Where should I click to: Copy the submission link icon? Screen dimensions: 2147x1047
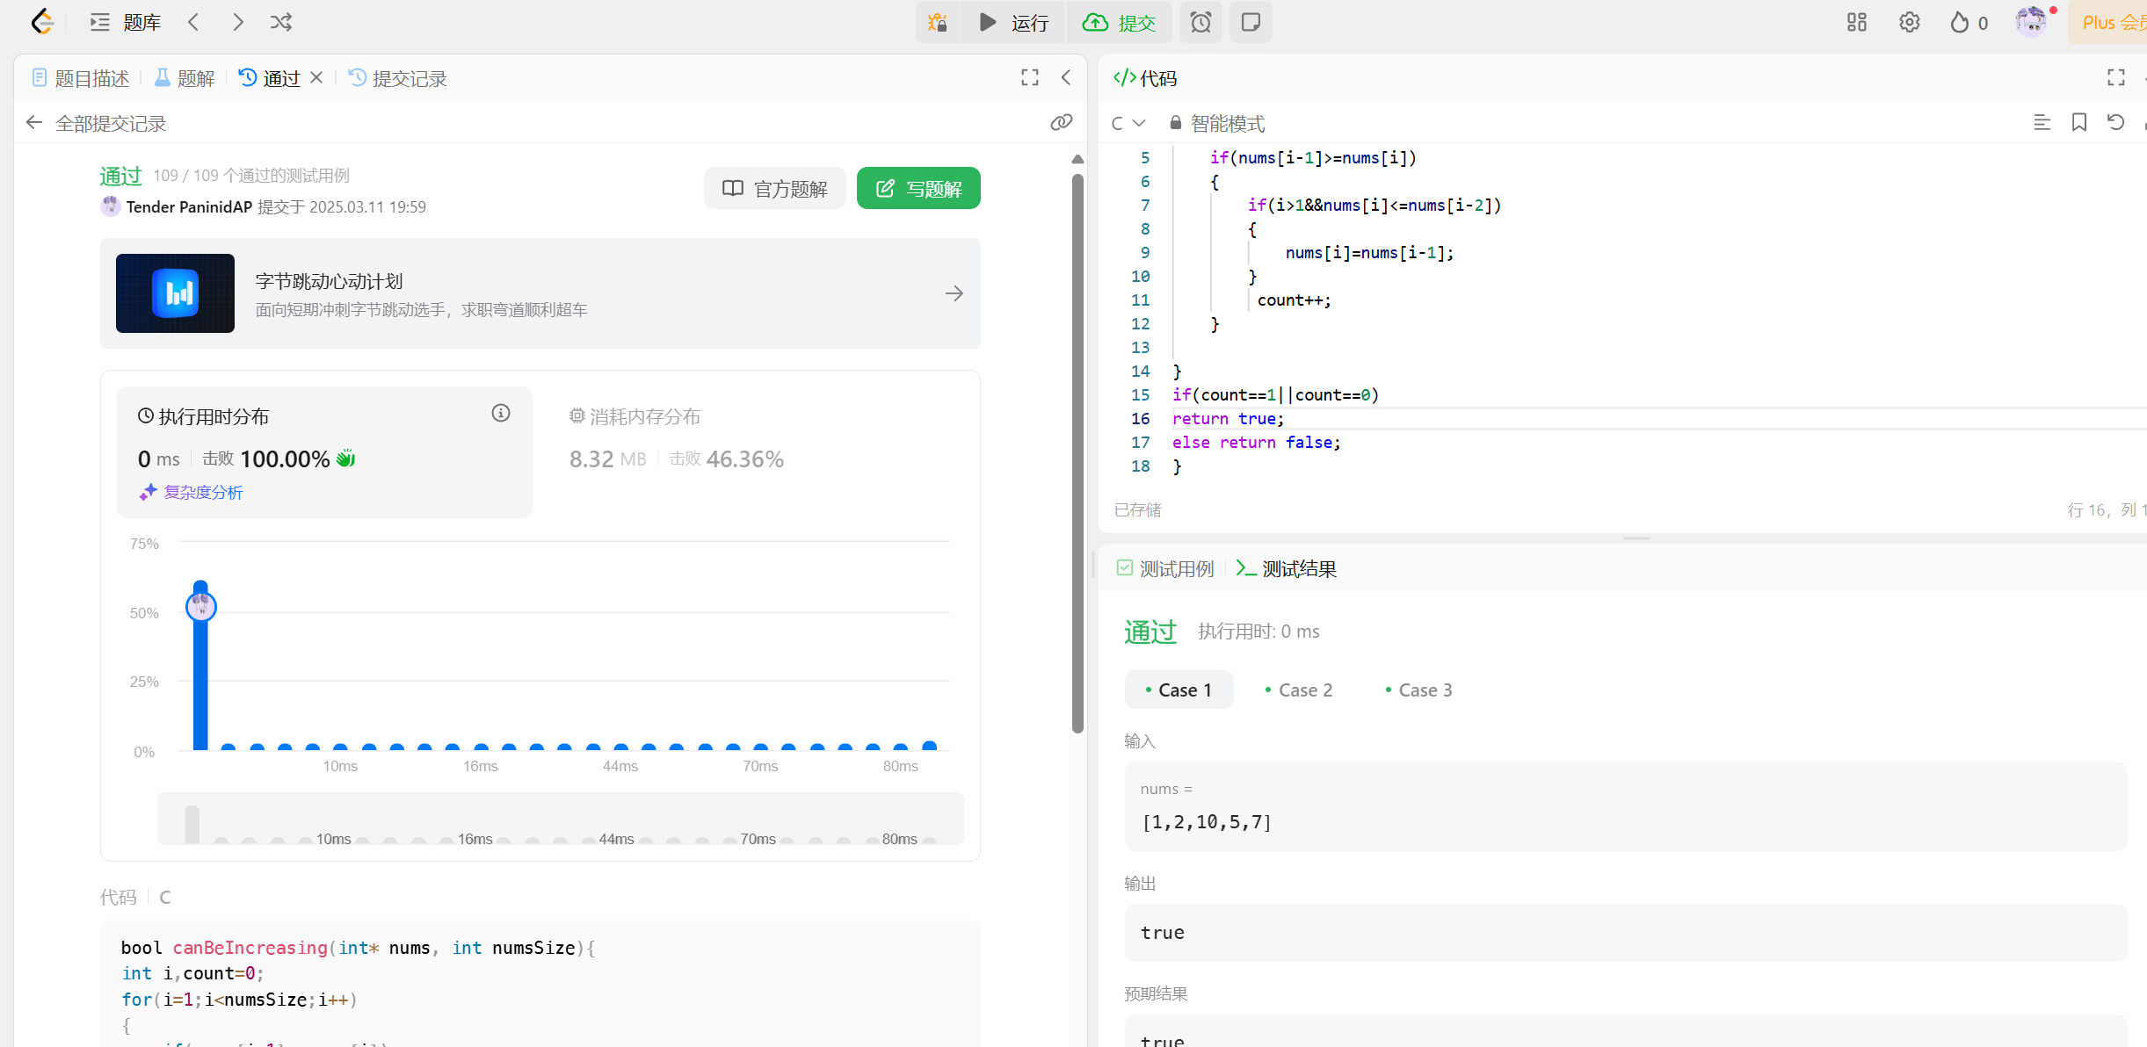1061,123
